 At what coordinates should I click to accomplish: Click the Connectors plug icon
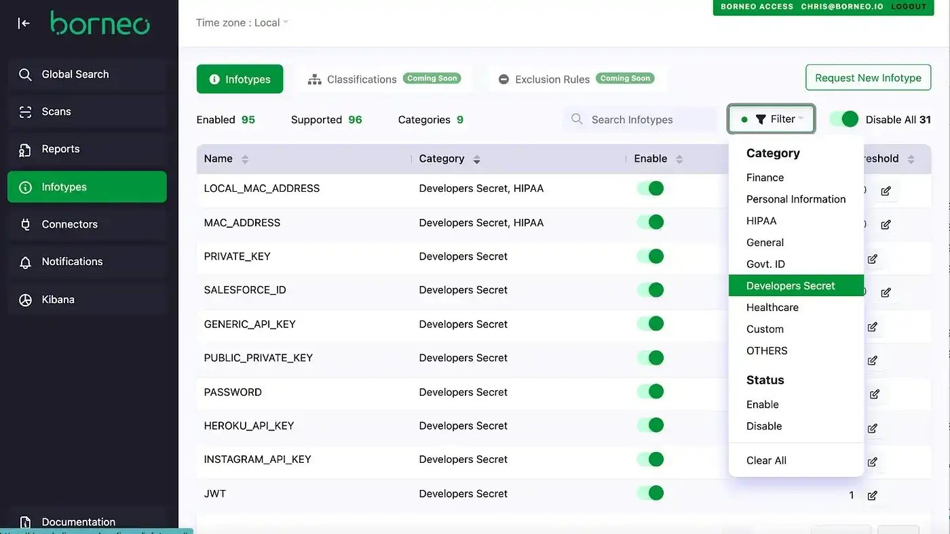(x=25, y=224)
